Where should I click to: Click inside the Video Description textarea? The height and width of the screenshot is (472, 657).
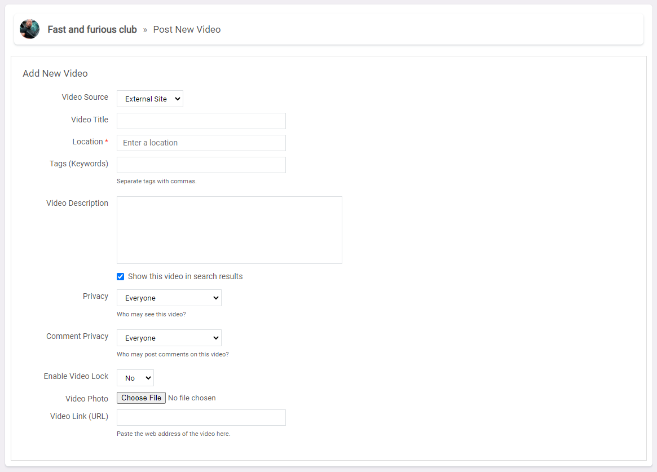tap(229, 230)
